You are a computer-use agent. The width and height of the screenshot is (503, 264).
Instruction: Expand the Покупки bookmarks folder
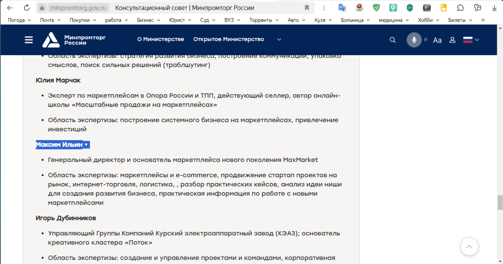[x=83, y=20]
